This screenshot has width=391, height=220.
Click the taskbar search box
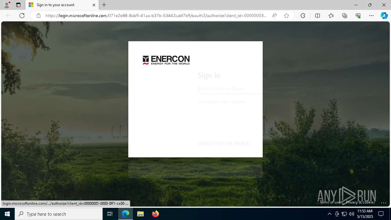(59, 214)
